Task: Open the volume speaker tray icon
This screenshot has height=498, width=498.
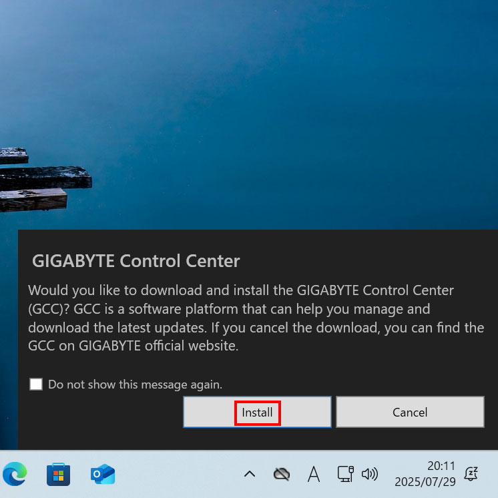Action: click(370, 474)
